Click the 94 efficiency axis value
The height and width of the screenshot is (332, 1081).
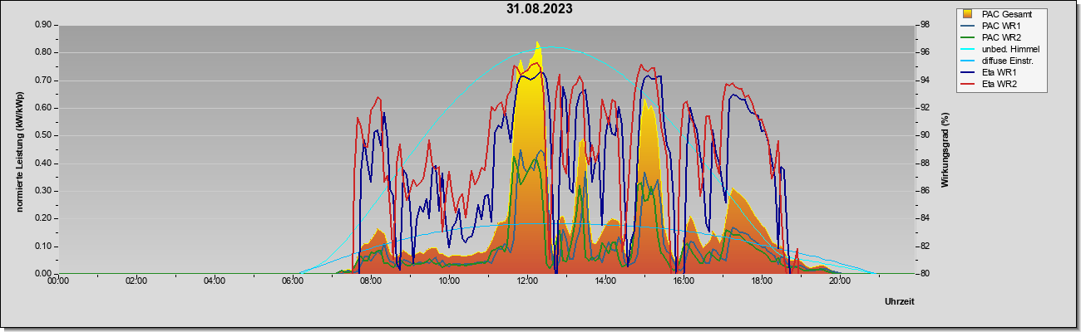(x=924, y=81)
